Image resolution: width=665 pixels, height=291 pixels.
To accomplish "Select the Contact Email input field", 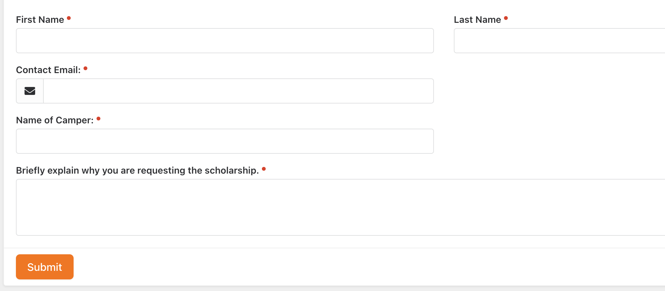I will pyautogui.click(x=238, y=91).
